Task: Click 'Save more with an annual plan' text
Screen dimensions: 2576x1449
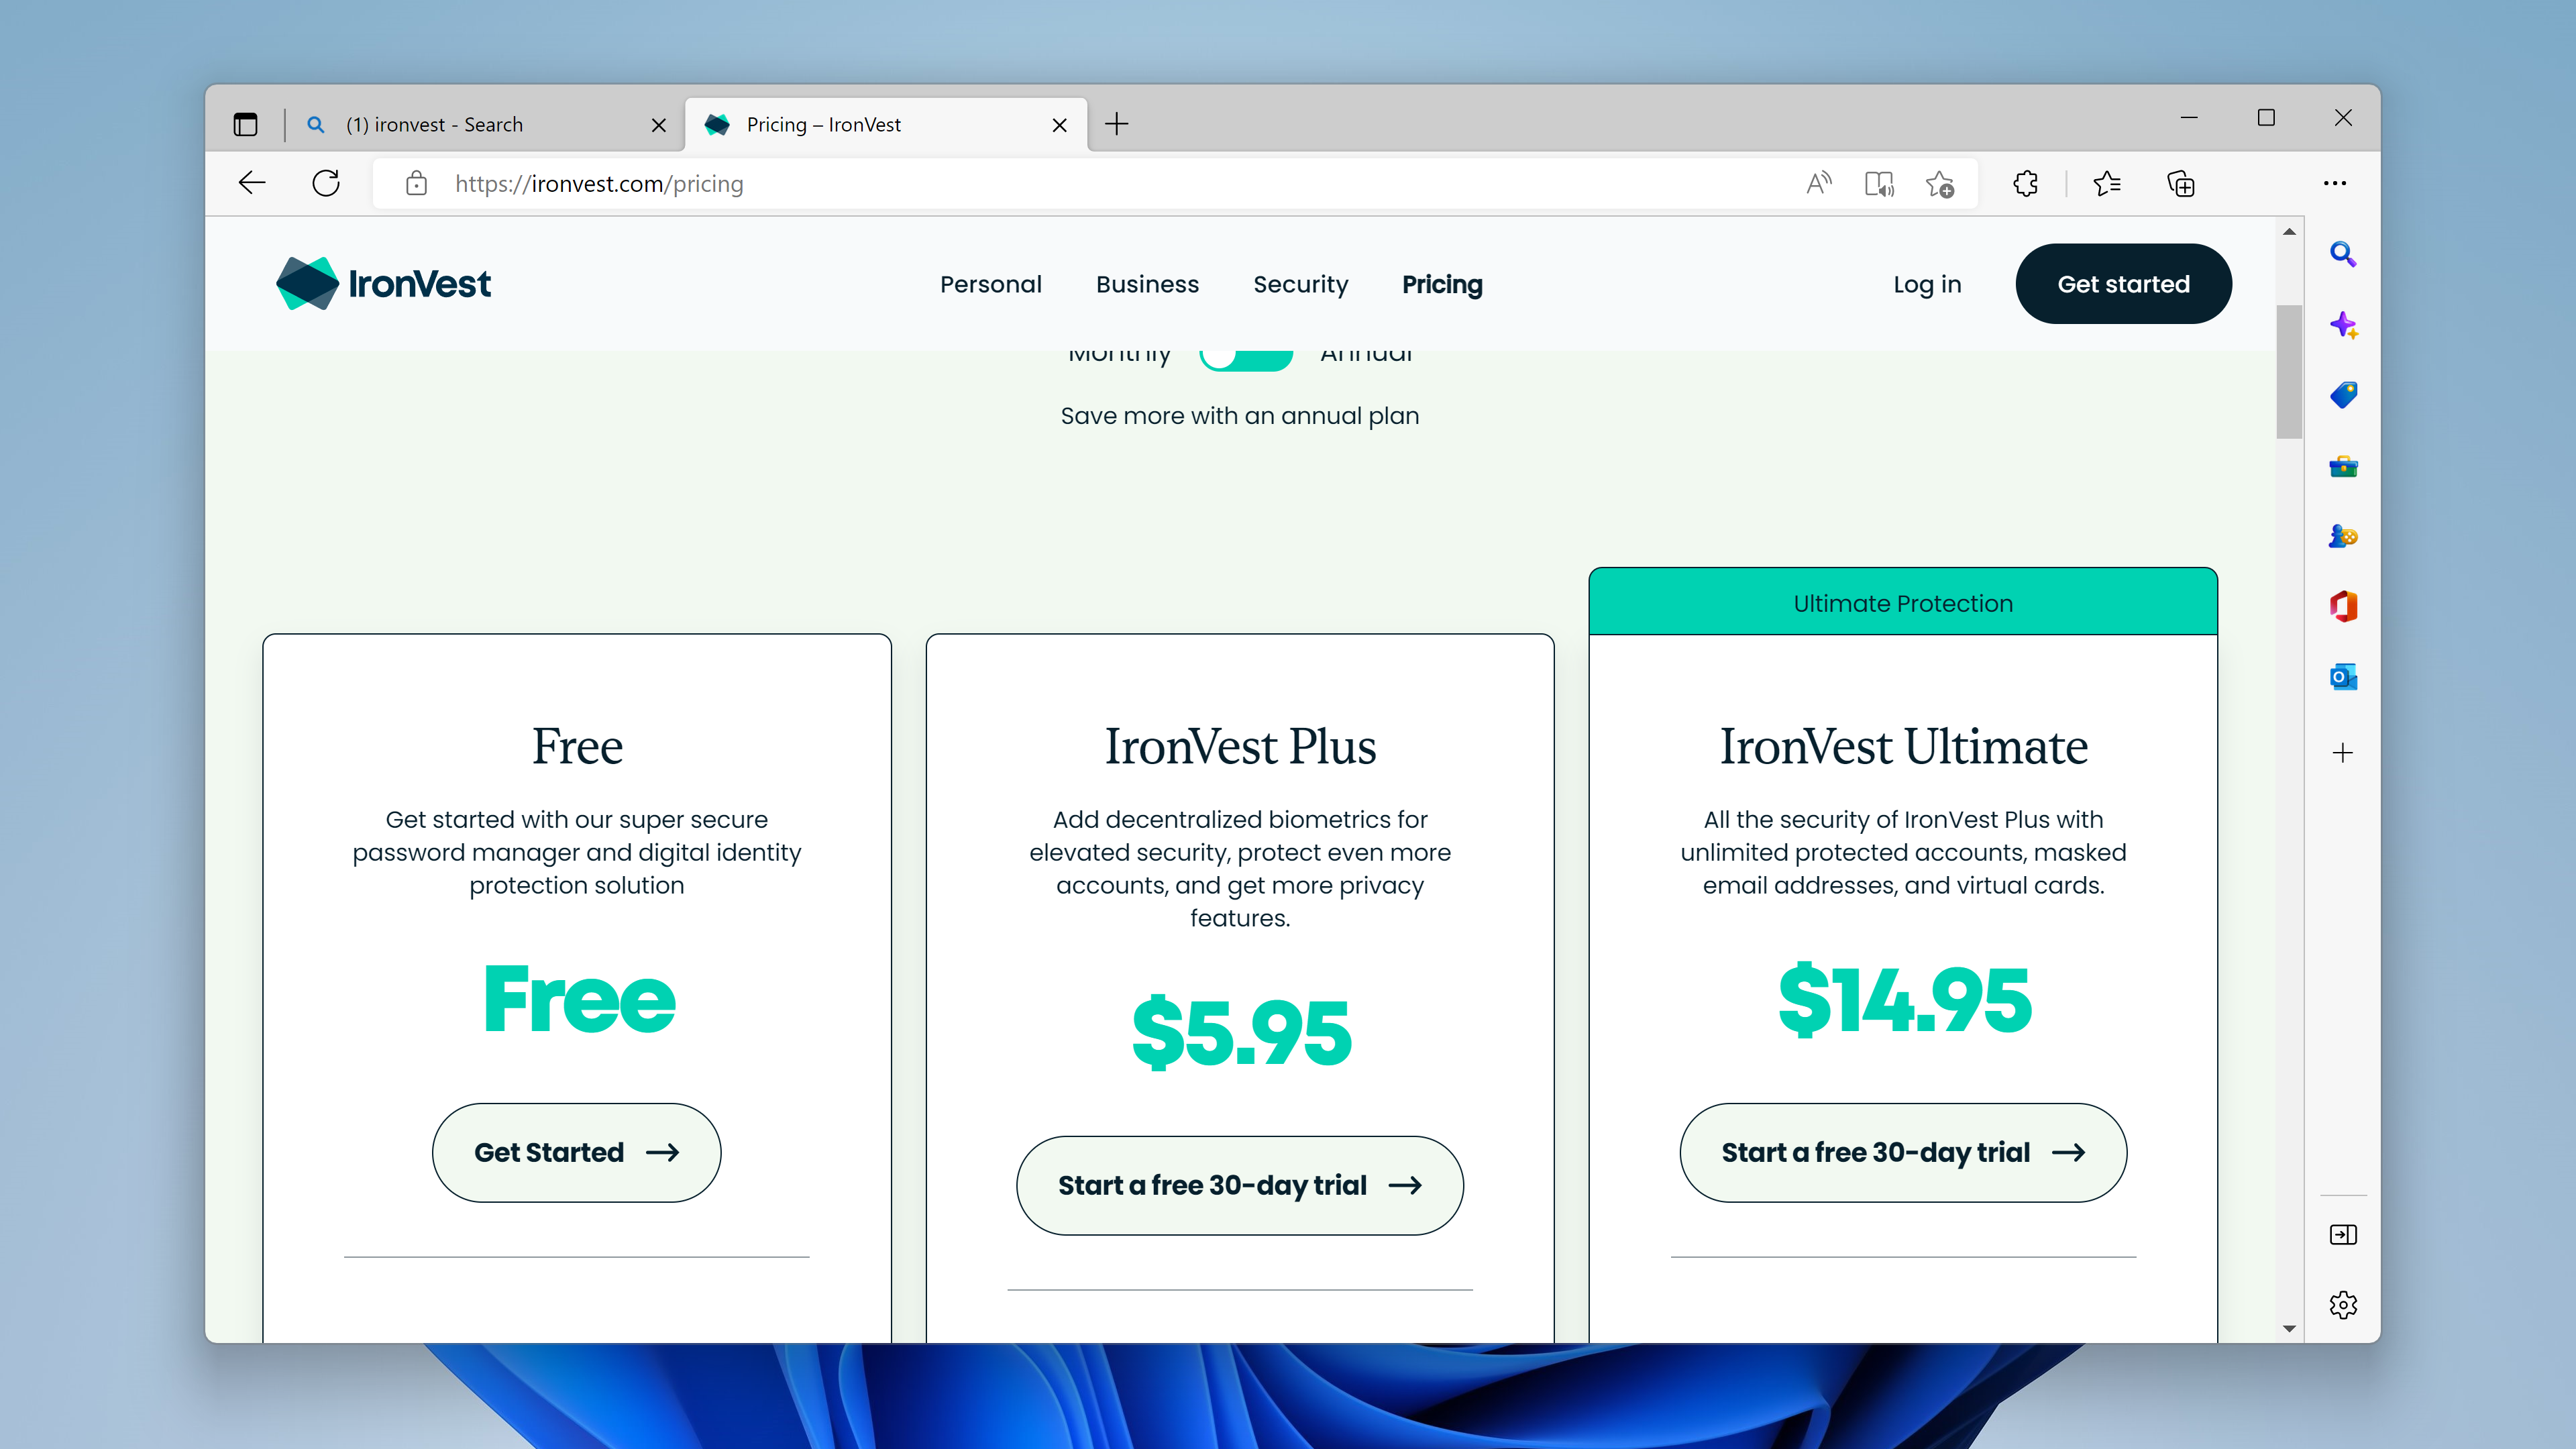Action: (1240, 415)
